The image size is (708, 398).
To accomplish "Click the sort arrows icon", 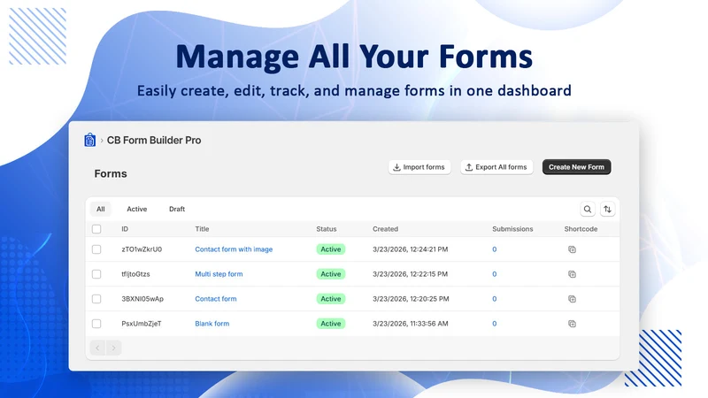I will [x=607, y=209].
